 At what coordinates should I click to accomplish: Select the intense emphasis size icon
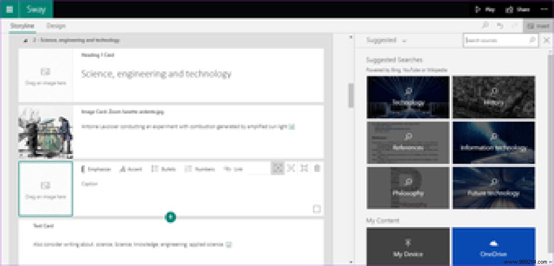coord(304,168)
